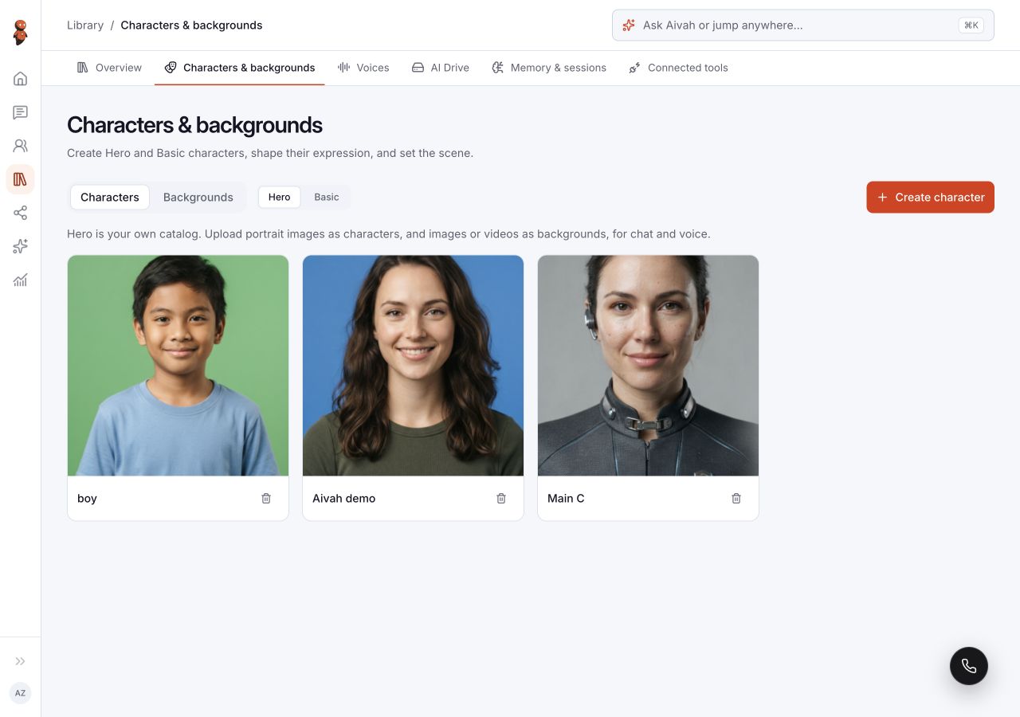Expand the sidebar with double chevron
Viewport: 1020px width, 717px height.
pos(21,661)
